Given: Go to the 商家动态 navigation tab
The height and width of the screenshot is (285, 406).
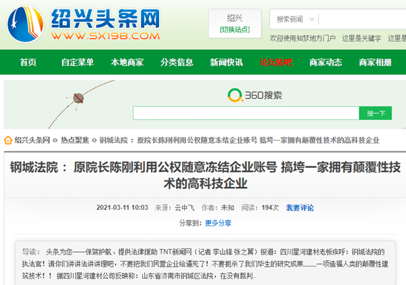Looking at the screenshot, I should coord(325,62).
